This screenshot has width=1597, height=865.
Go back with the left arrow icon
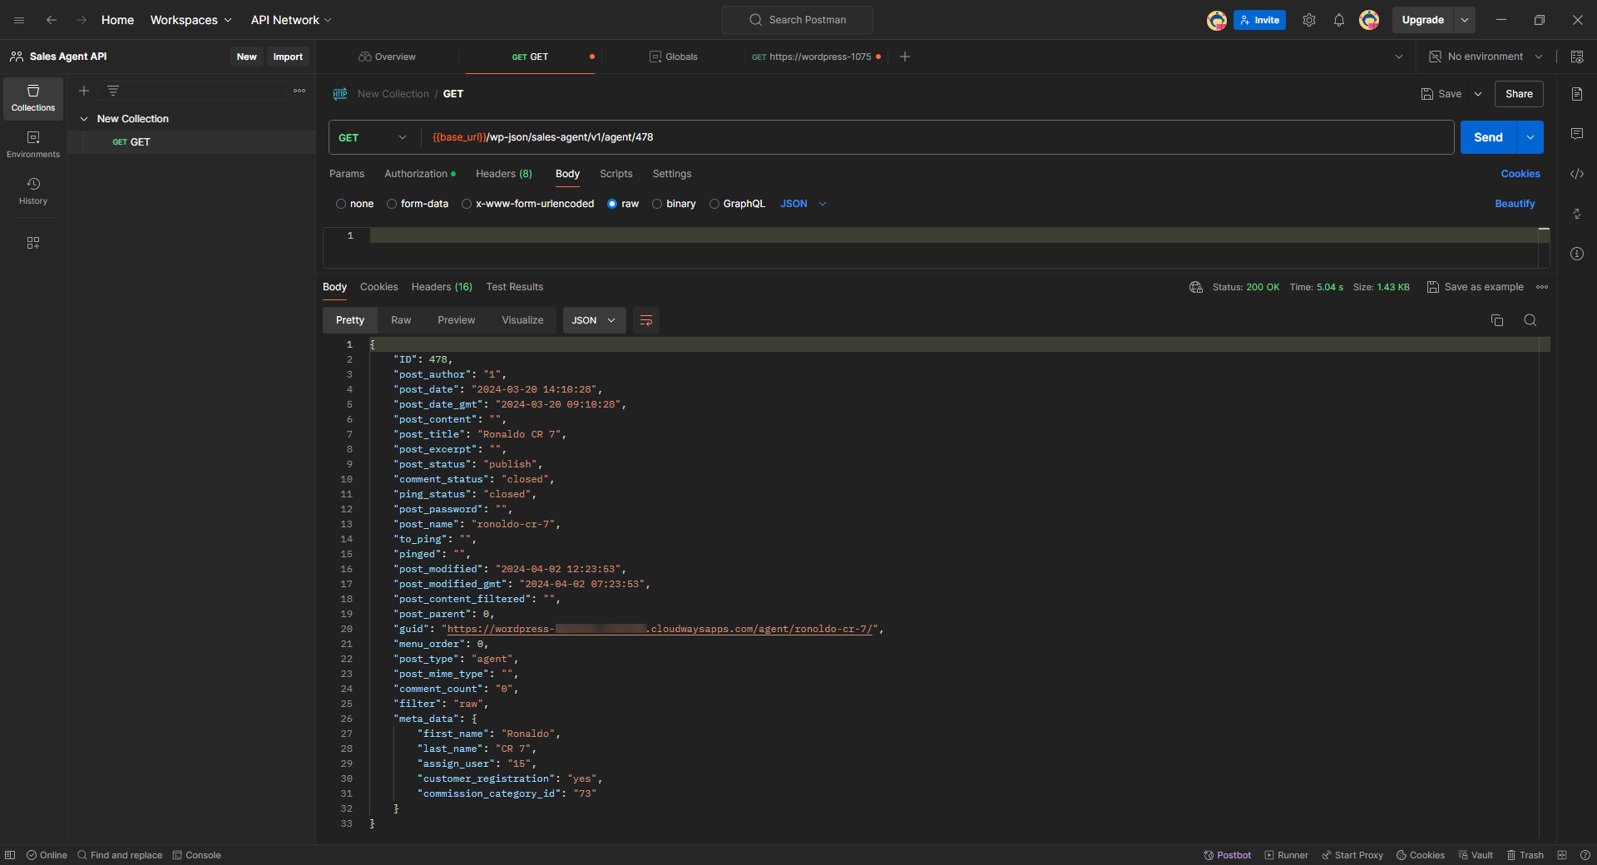[x=52, y=20]
